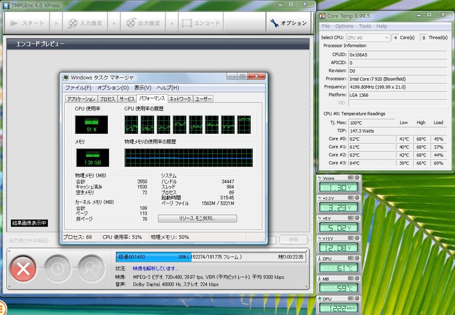Click the Tj. Max 100°C field
This screenshot has height=315, width=455.
[x=372, y=123]
